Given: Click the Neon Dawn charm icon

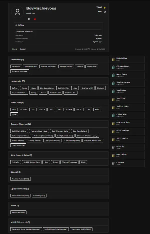Looking at the screenshot, I should pos(113,75).
